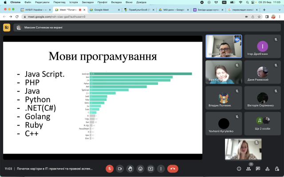The height and width of the screenshot is (177, 284).
Task: Open host controls lock icon
Action: (x=277, y=169)
